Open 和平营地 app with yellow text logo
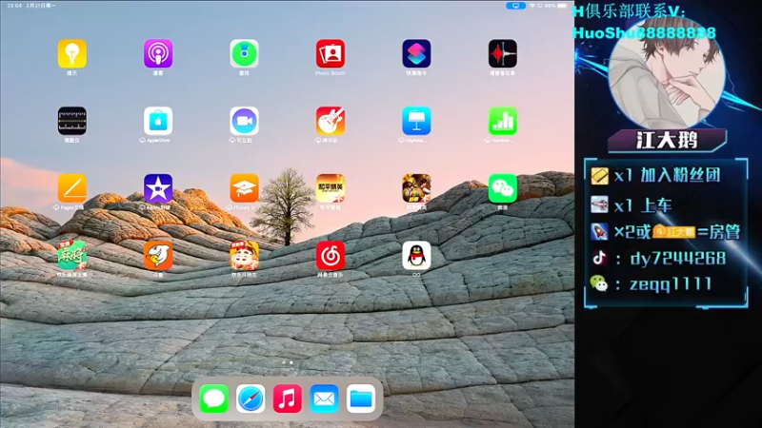The width and height of the screenshot is (762, 428). [331, 187]
